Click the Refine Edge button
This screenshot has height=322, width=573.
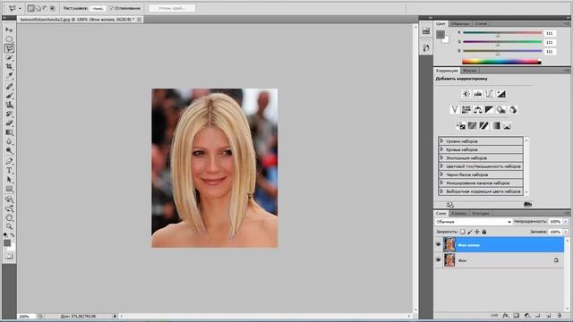click(172, 8)
